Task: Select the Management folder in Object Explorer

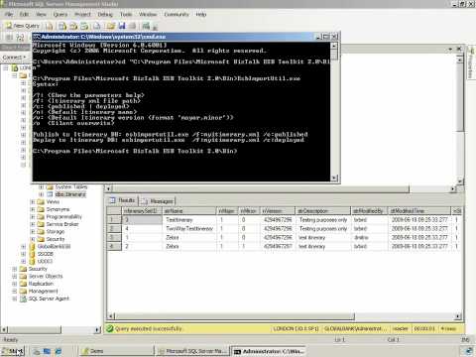Action: coord(43,291)
